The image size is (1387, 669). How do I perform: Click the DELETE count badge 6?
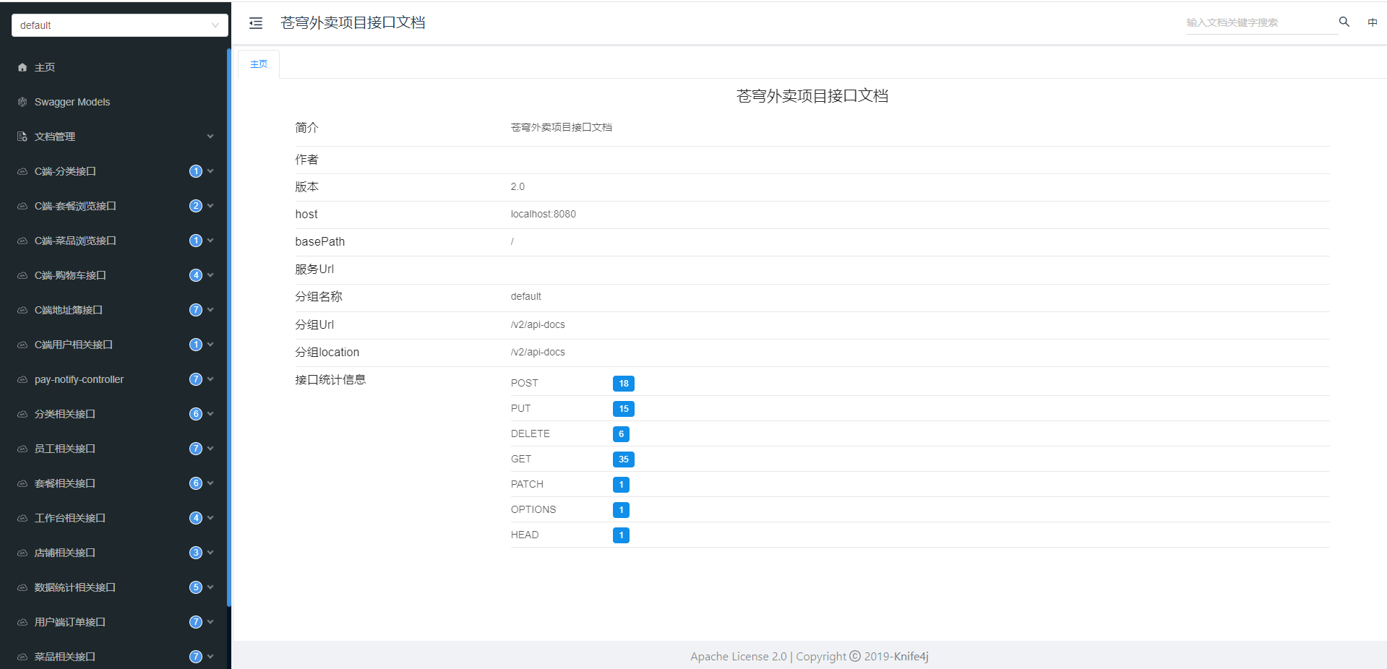tap(621, 434)
